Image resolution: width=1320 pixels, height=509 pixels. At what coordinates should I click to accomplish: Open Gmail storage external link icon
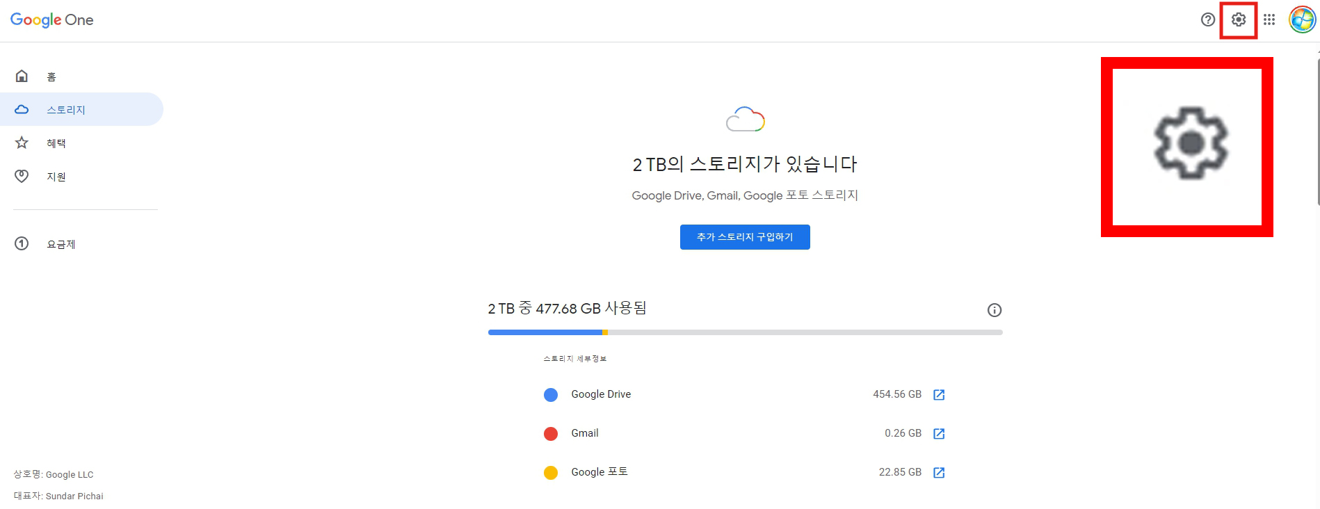(939, 433)
